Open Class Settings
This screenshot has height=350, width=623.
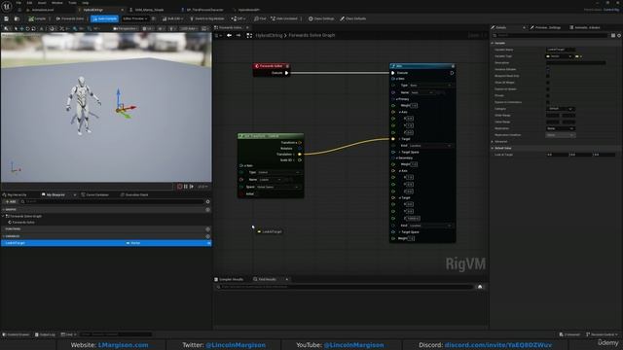[321, 18]
